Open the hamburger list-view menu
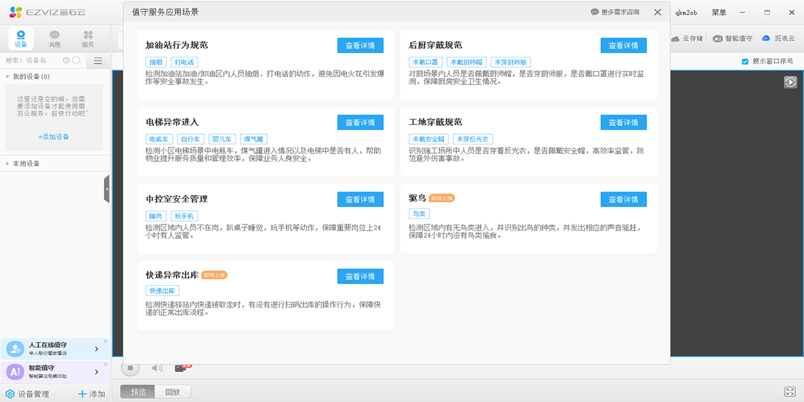The height and width of the screenshot is (402, 804). tap(97, 60)
